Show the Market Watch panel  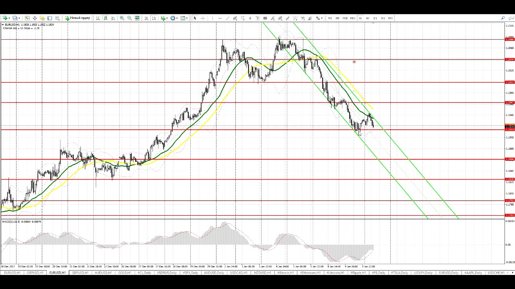point(27,18)
